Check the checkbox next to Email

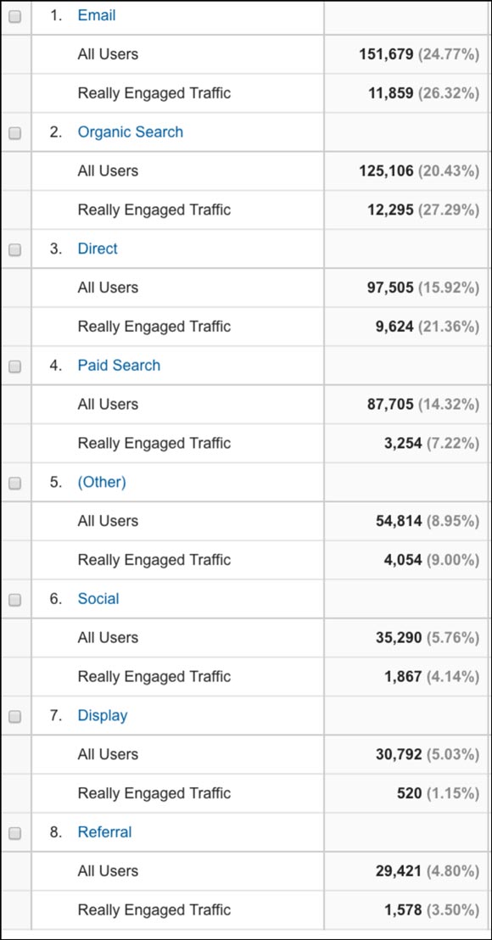[15, 14]
